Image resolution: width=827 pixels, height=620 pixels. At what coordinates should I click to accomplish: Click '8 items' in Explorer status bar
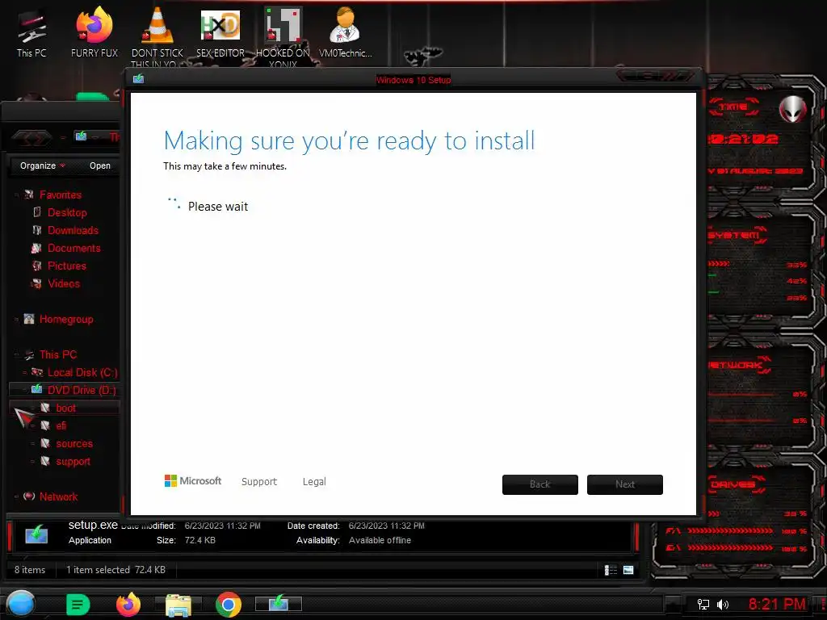[30, 570]
